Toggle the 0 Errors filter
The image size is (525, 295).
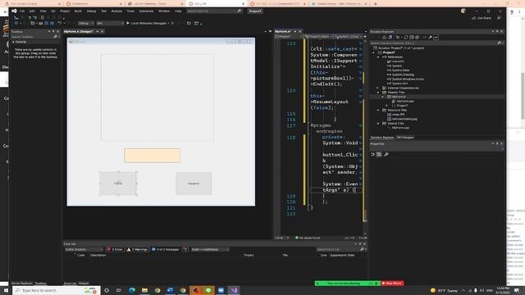115,249
